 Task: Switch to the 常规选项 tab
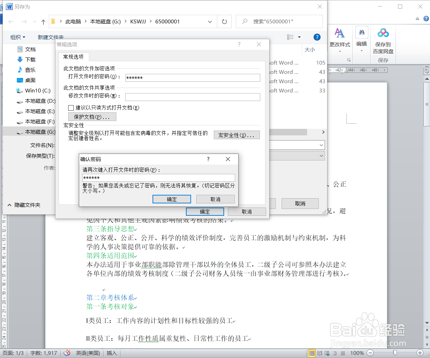pos(74,57)
